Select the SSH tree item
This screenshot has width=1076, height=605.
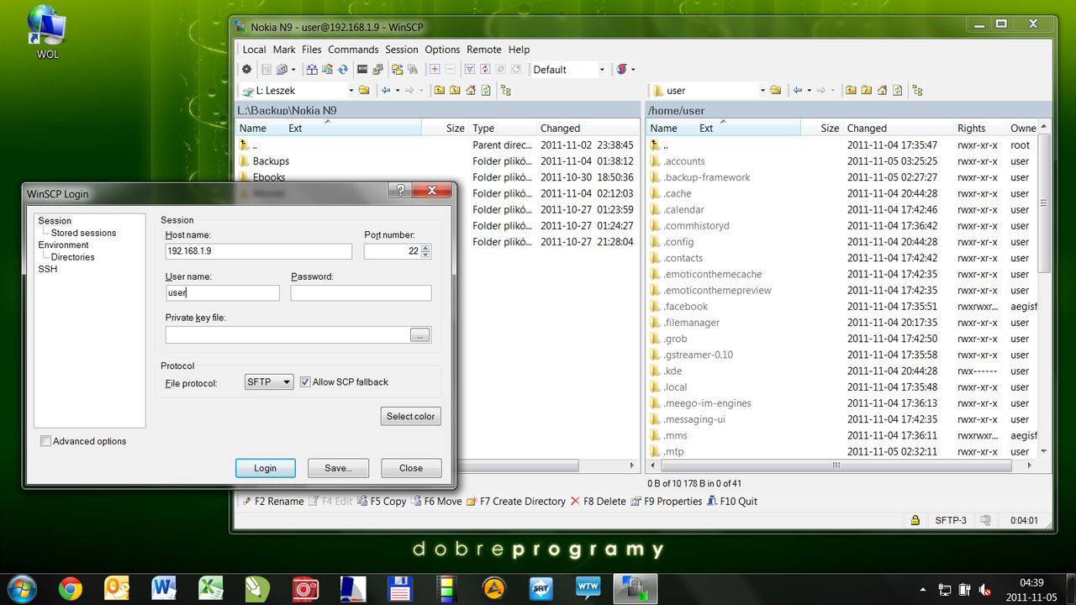point(47,269)
